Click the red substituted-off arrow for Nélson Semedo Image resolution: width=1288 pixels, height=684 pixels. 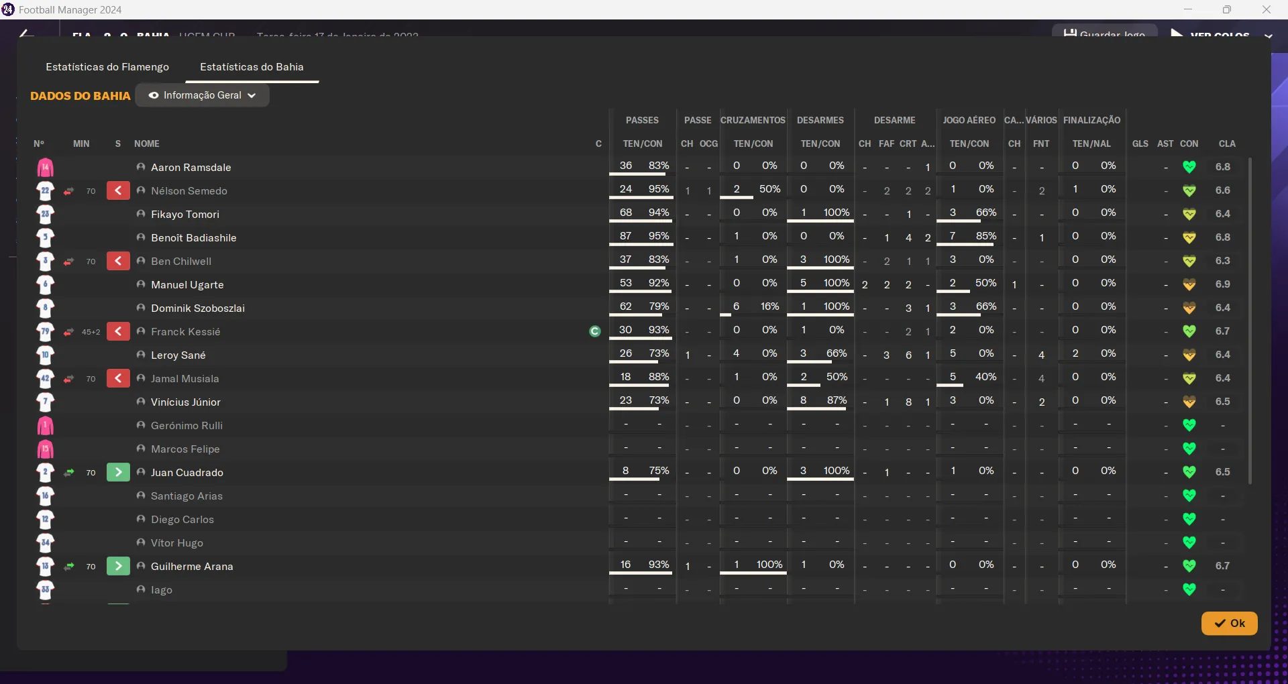118,191
